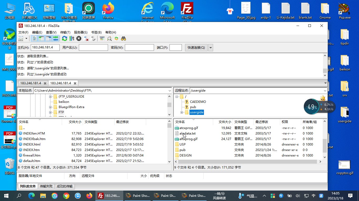Switch to the first 183.246.181.4 tab

[x=30, y=83]
